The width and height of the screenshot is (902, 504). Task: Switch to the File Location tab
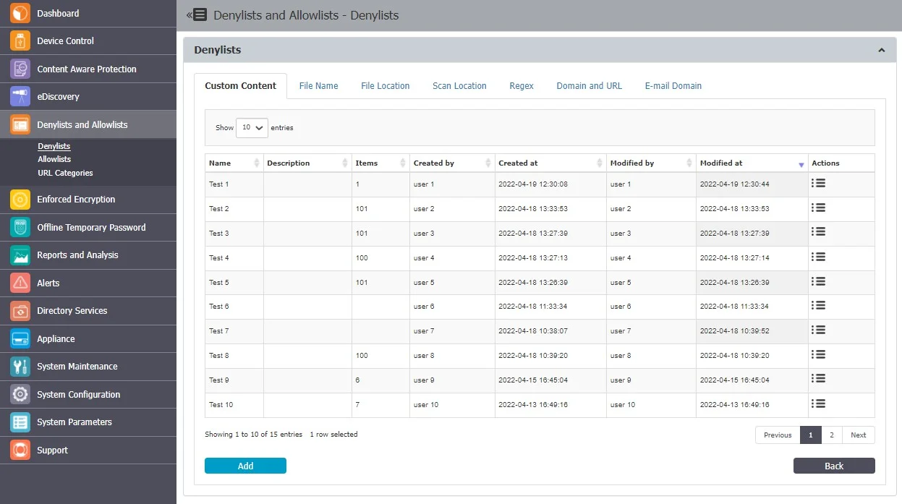[386, 85]
